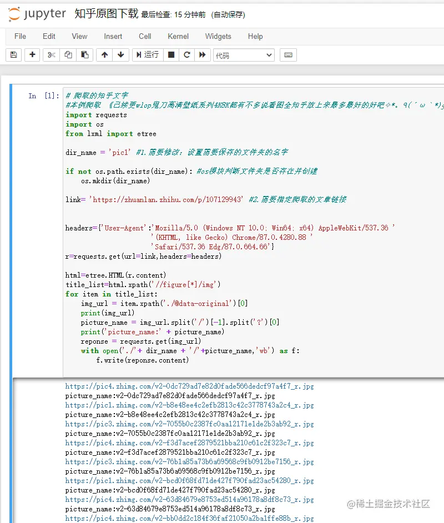Rename notebook title 知乎原图下载
Image resolution: width=444 pixels, height=523 pixels.
(x=107, y=14)
